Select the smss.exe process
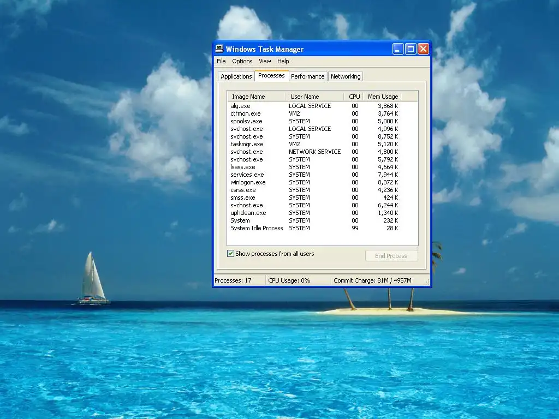Screen dimensions: 559x419 pos(322,197)
